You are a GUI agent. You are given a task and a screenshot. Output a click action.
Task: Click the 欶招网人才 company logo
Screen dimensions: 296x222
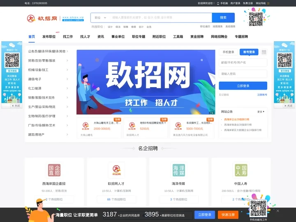point(116,170)
